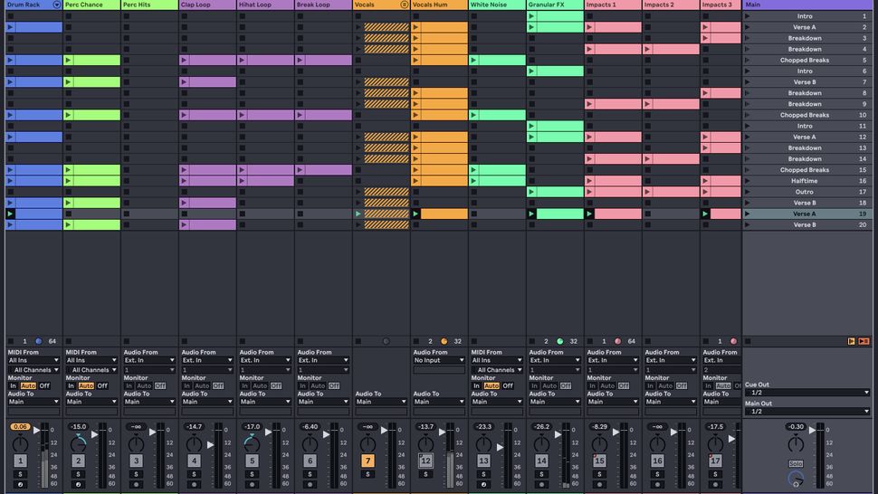Solo the Vocals Hum track
Viewport: 878px width, 494px height.
pyautogui.click(x=425, y=474)
